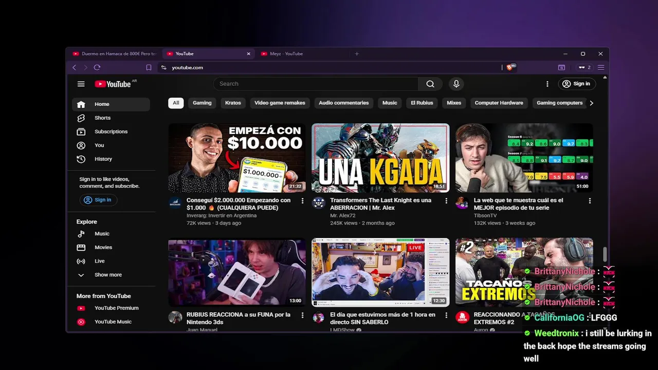Viewport: 658px width, 370px height.
Task: Select the Computer Hardware chip
Action: [499, 103]
